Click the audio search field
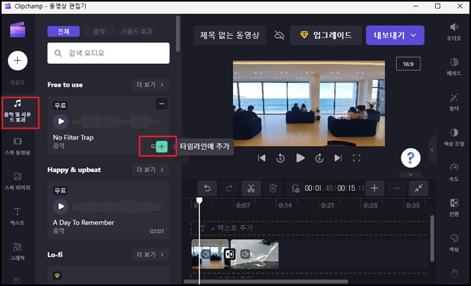The height and width of the screenshot is (286, 471). (108, 53)
